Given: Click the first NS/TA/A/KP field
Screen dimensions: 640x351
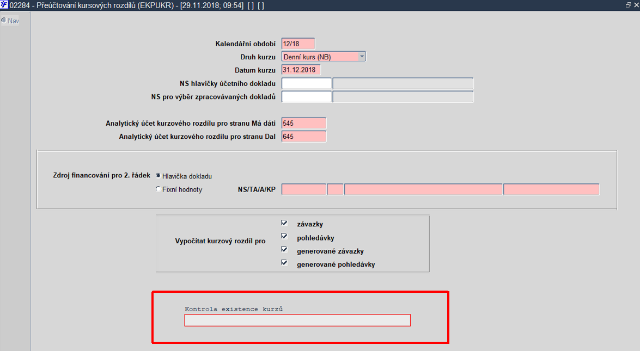Looking at the screenshot, I should pos(304,189).
